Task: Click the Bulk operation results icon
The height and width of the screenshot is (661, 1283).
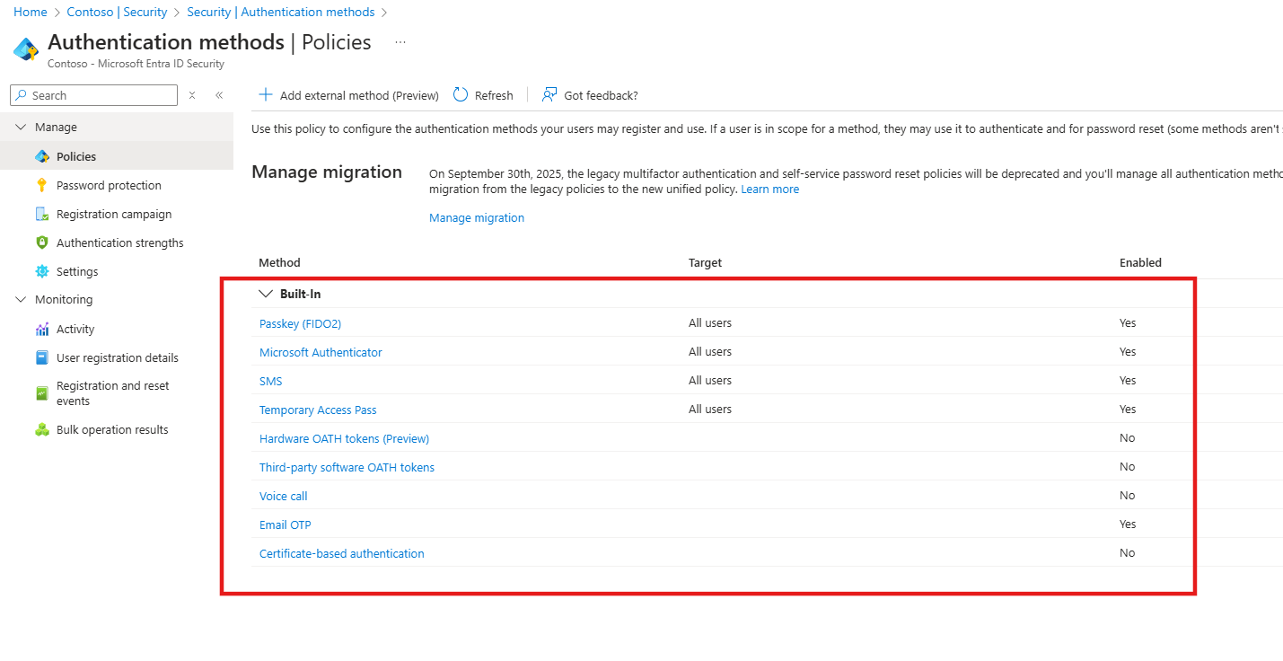Action: [42, 429]
